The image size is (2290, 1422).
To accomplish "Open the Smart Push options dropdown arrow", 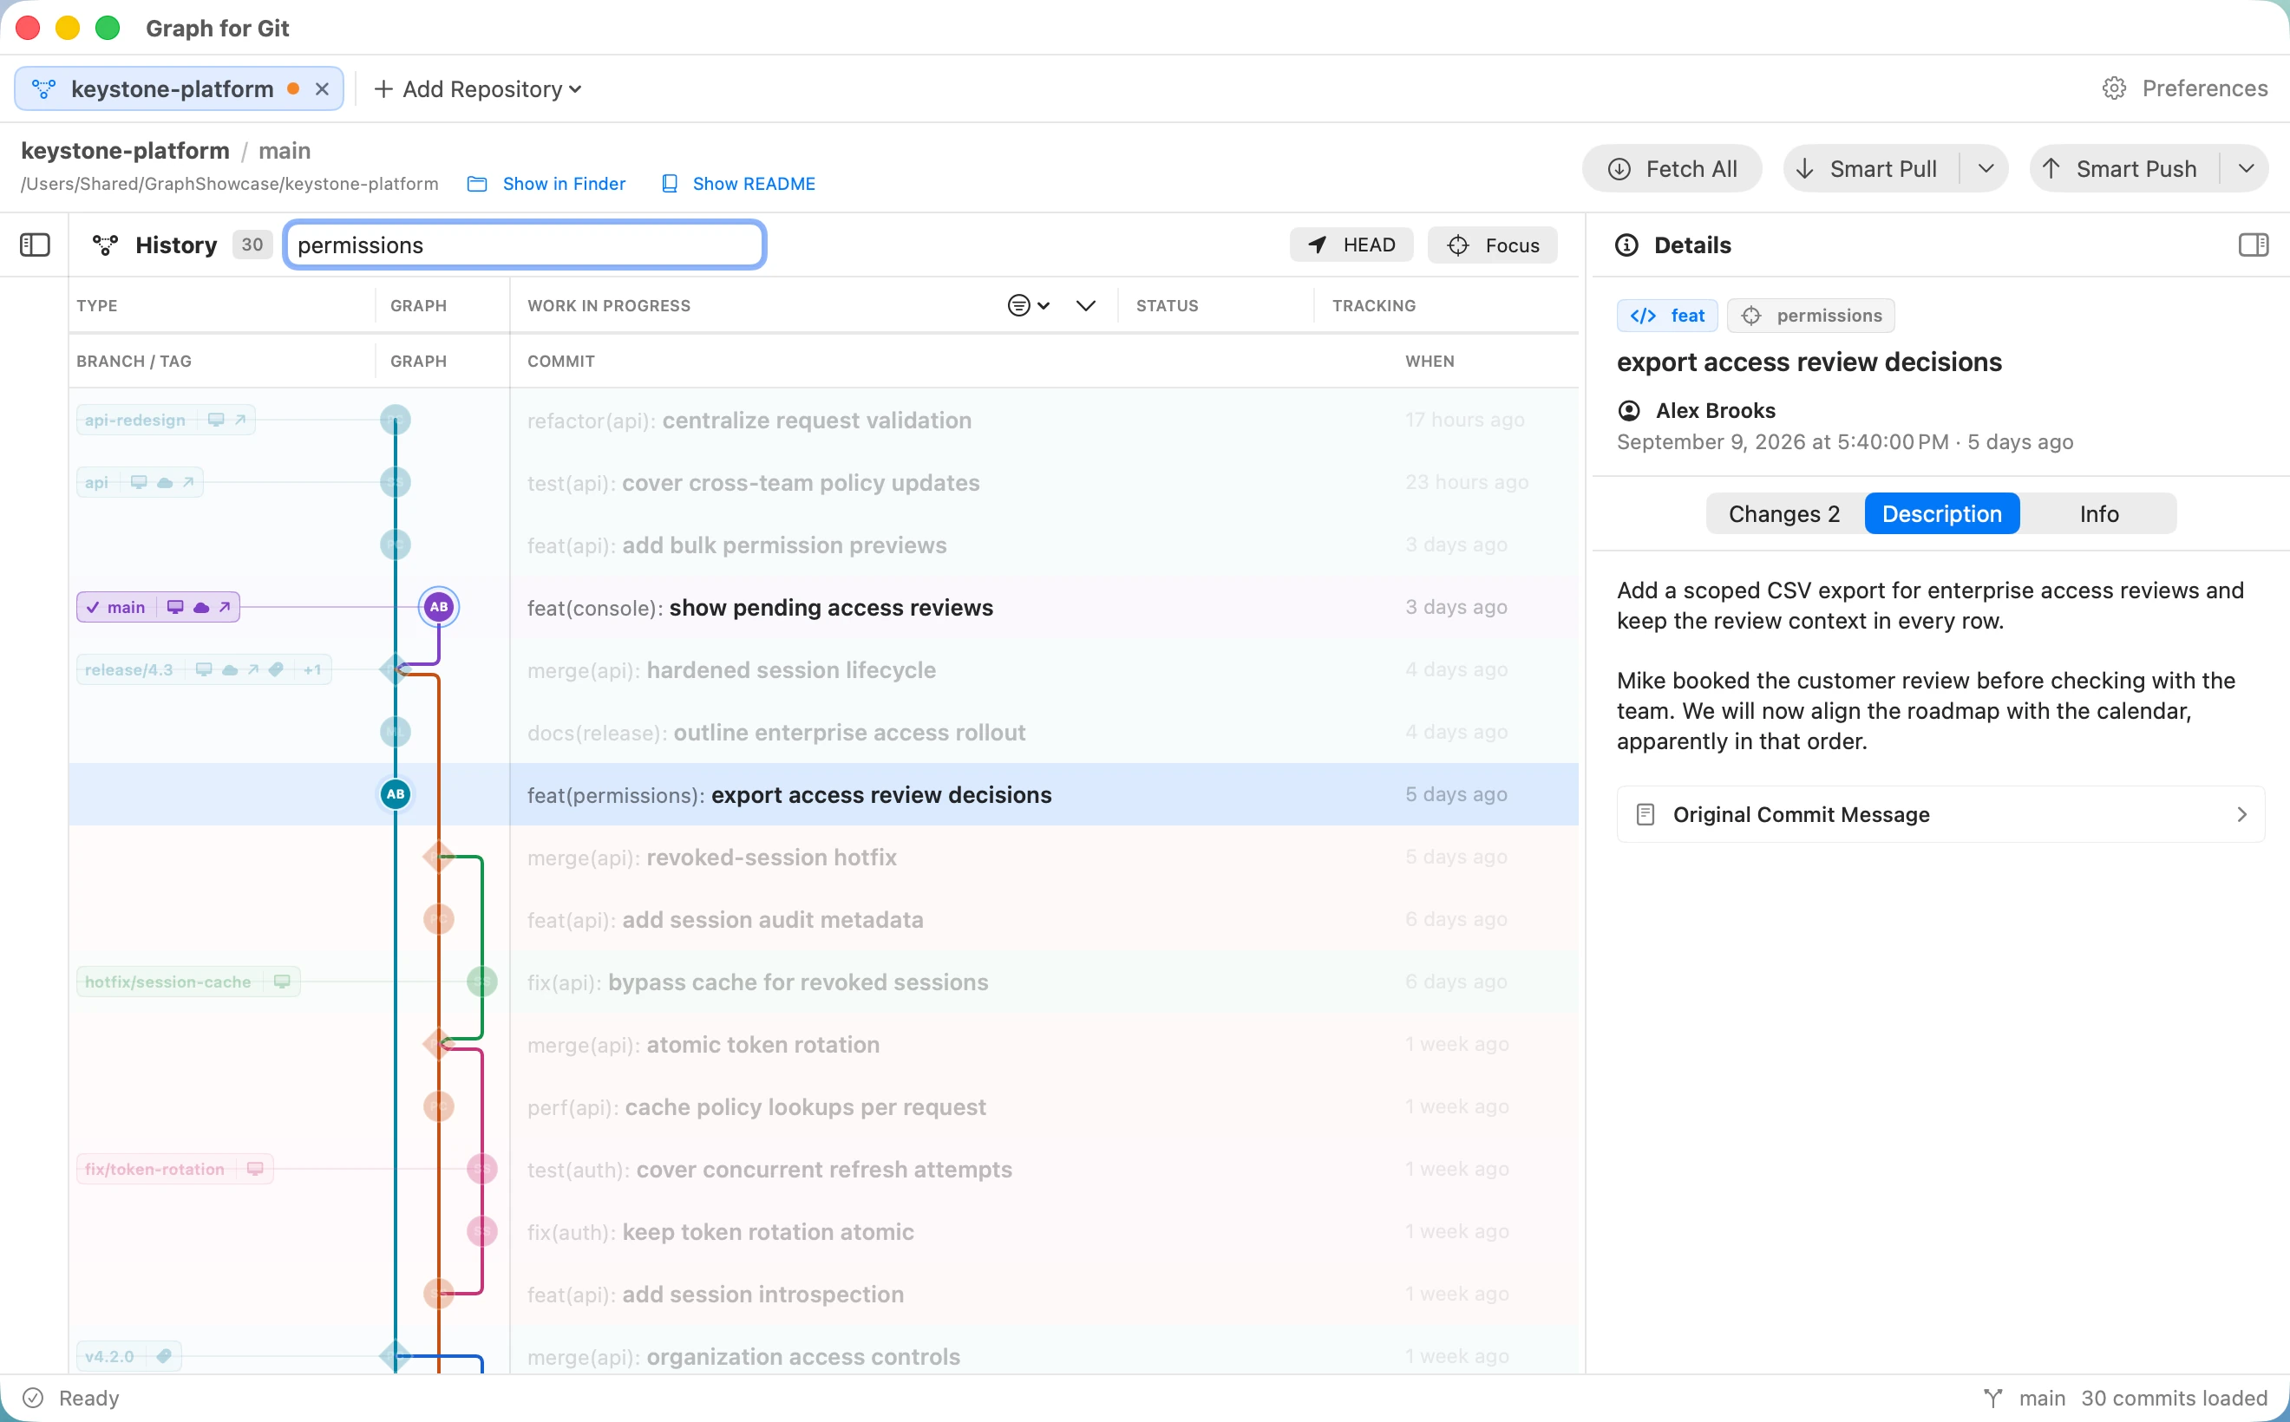I will [x=2246, y=169].
